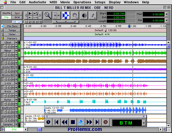
Task: Open the Operations menu
Action: coord(82,2)
